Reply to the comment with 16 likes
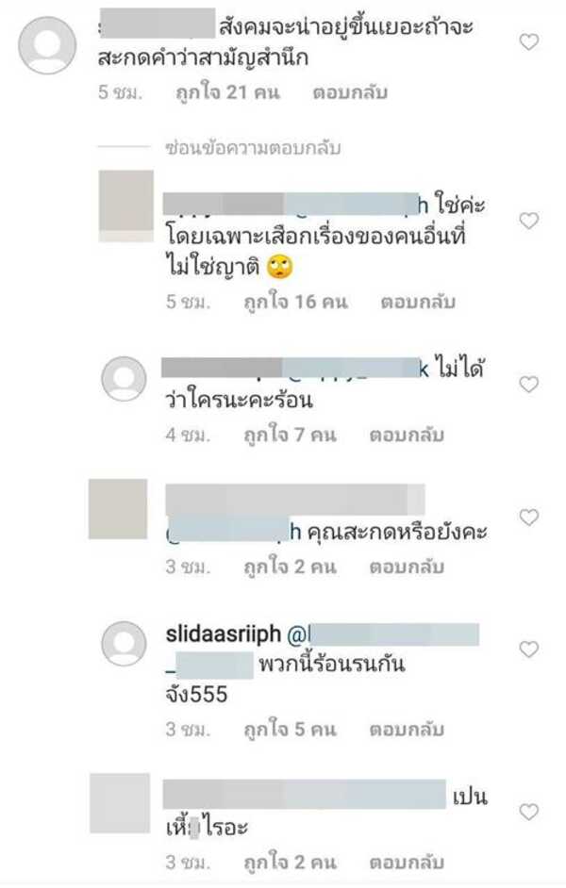566x888 pixels. (x=418, y=302)
